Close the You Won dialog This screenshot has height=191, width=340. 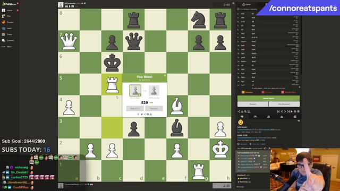[x=165, y=75]
